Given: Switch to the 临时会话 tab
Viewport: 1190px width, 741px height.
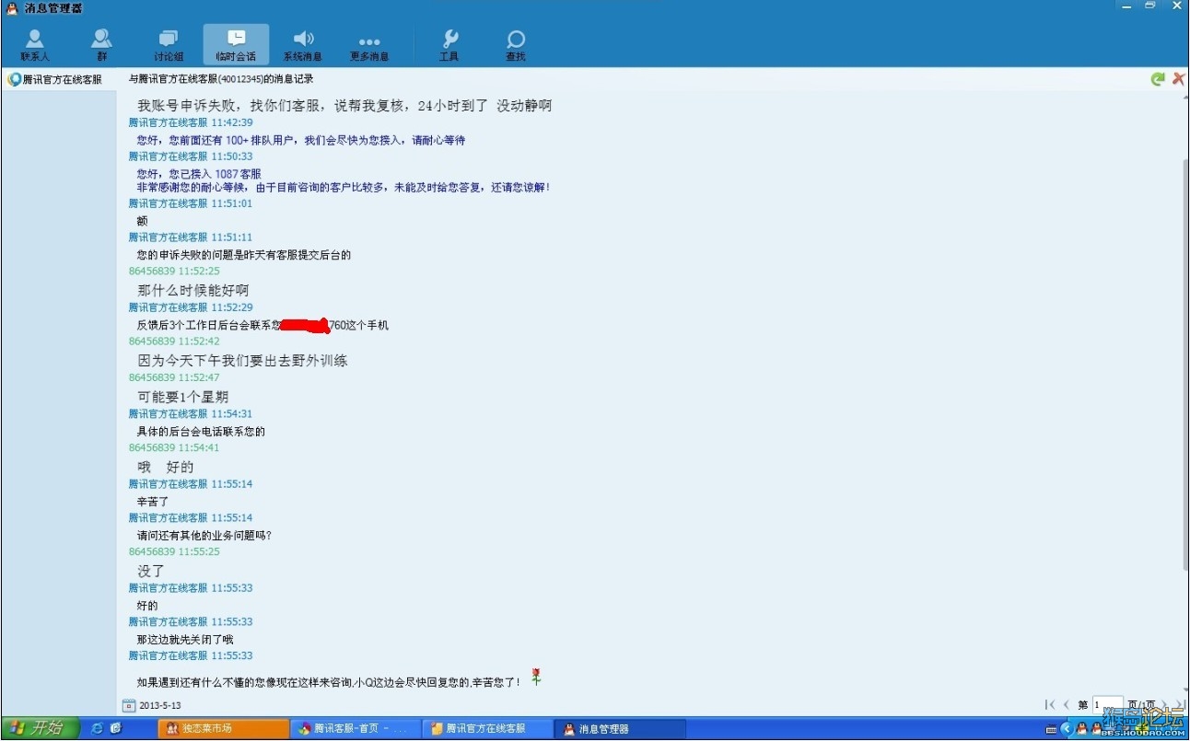Looking at the screenshot, I should [x=236, y=44].
